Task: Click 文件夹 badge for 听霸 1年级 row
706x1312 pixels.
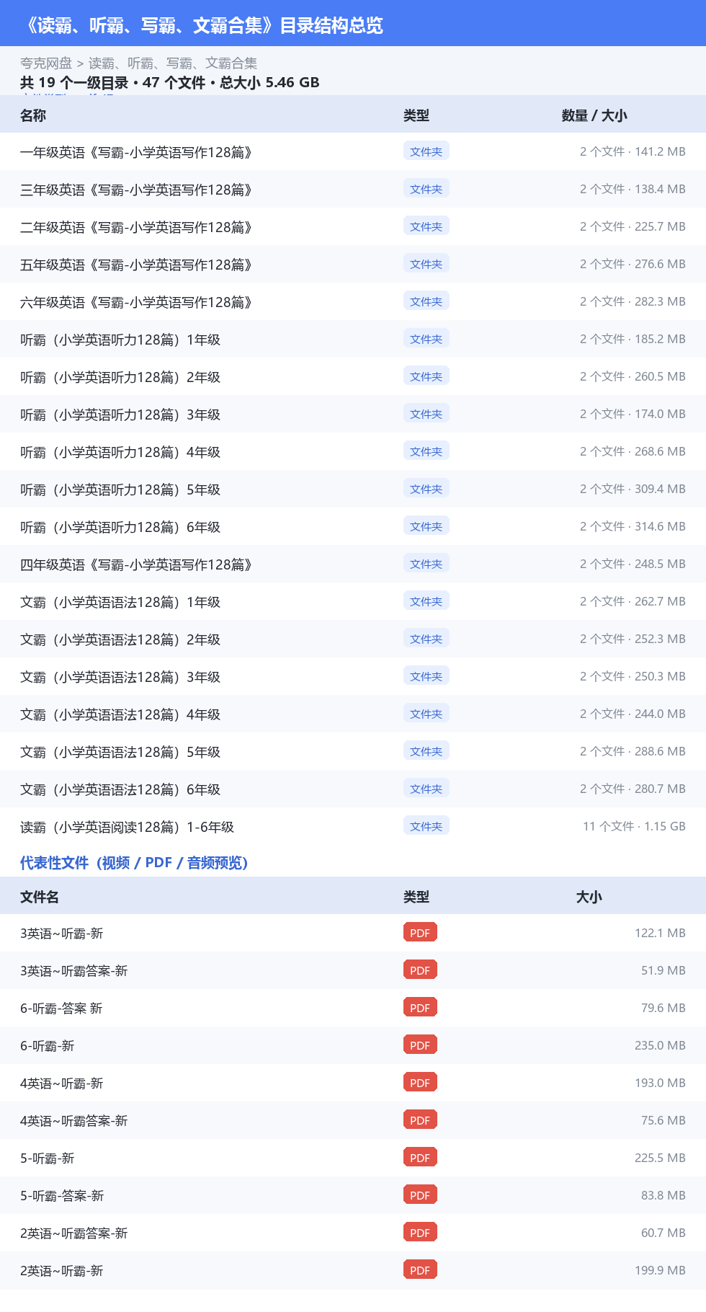Action: (x=426, y=339)
